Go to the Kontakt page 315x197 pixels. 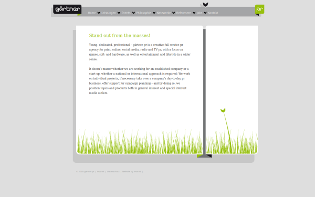(x=213, y=13)
